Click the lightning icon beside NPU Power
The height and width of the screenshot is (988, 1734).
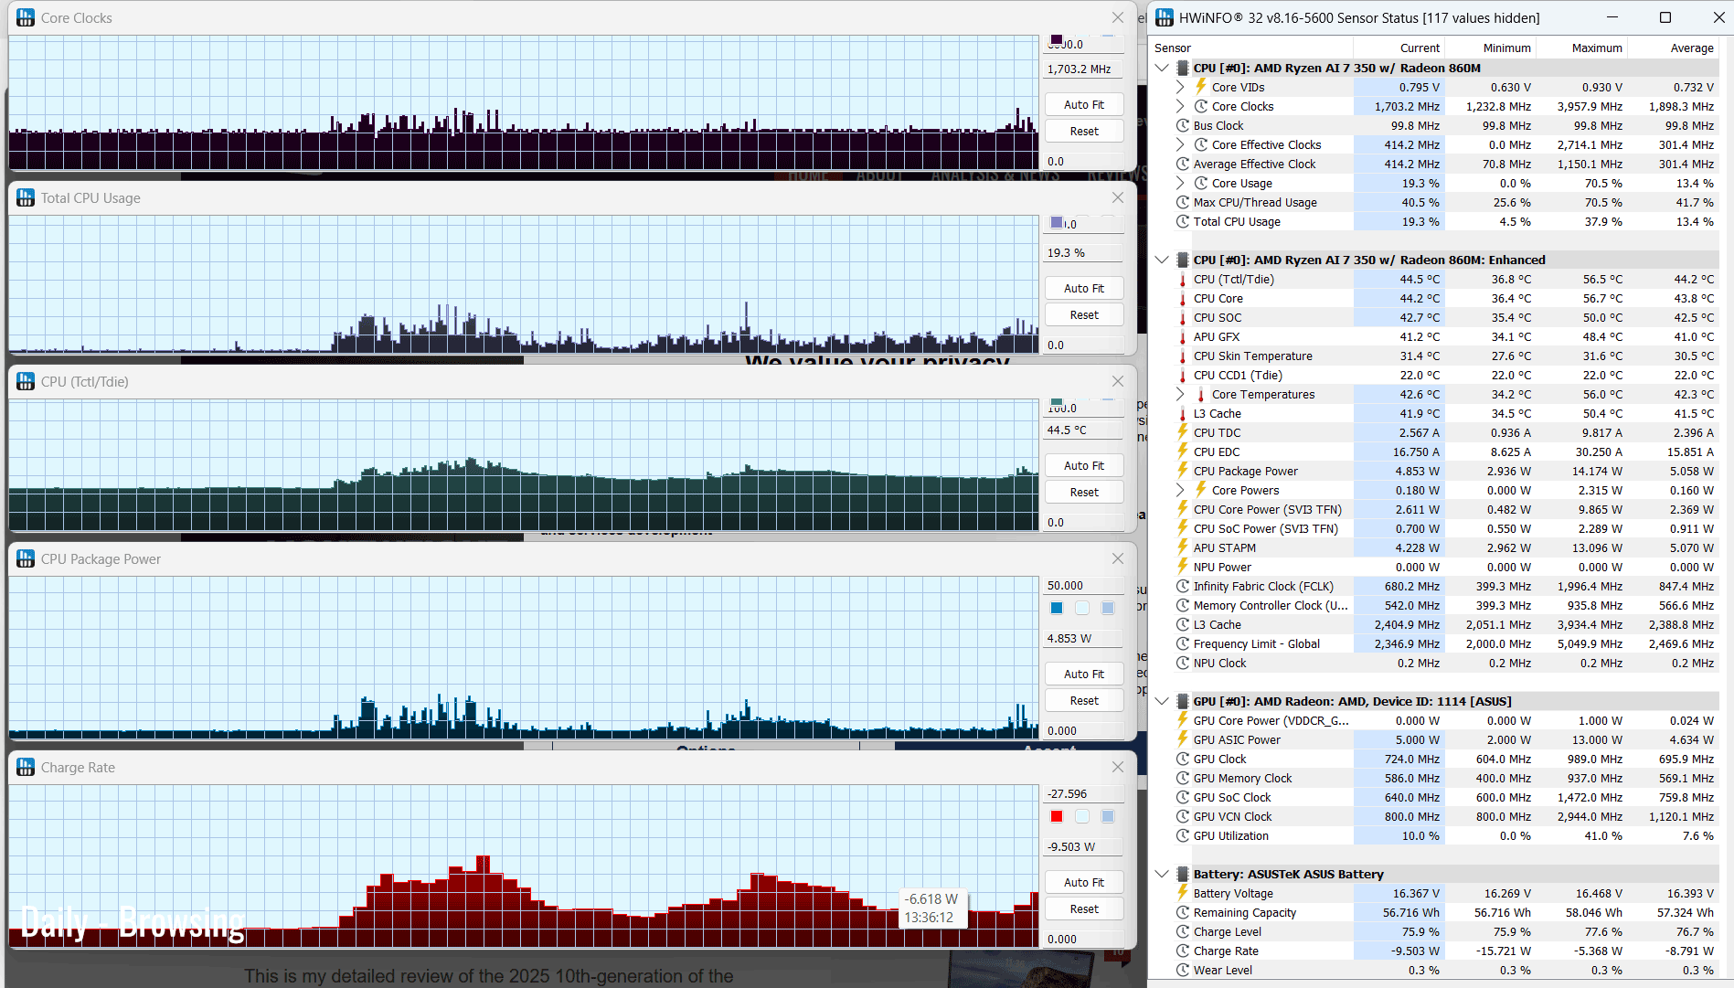coord(1183,567)
